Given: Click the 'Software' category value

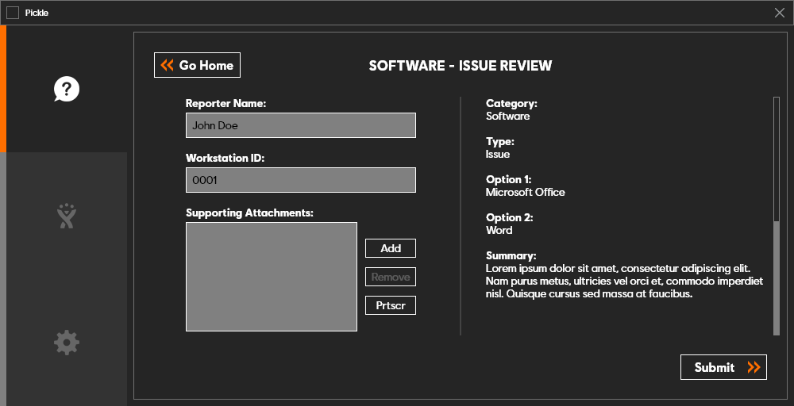Looking at the screenshot, I should pos(508,117).
